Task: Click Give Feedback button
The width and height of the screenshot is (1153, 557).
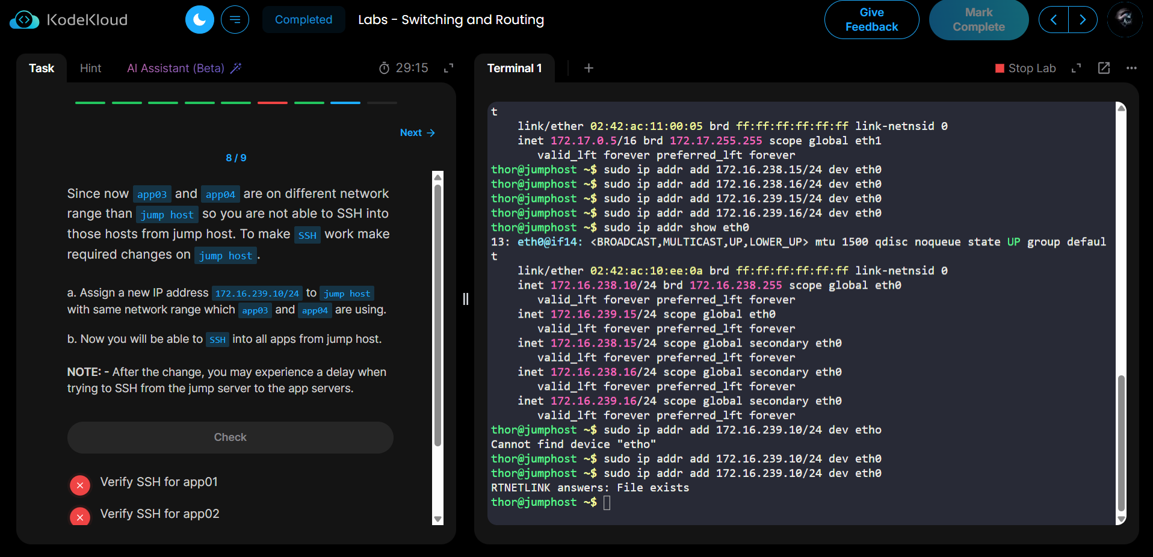Action: (871, 20)
